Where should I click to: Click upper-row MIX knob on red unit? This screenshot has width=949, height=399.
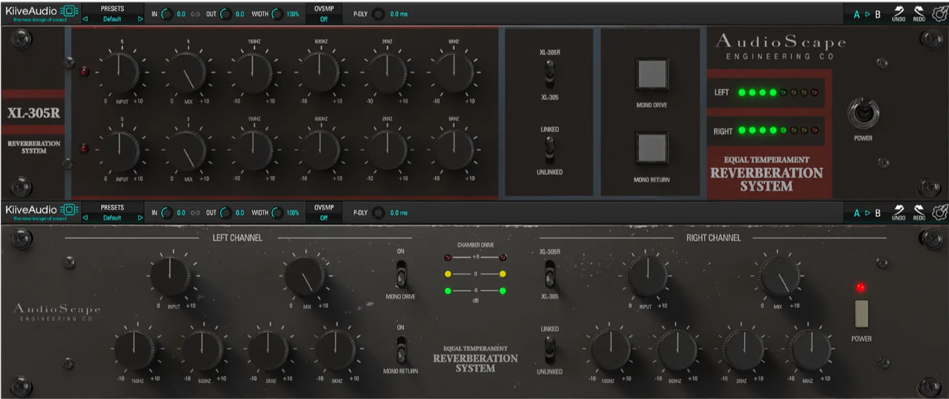(185, 72)
